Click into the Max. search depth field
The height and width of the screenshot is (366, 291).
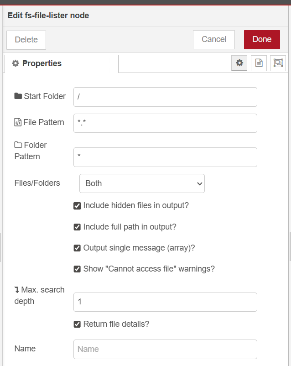[165, 302]
